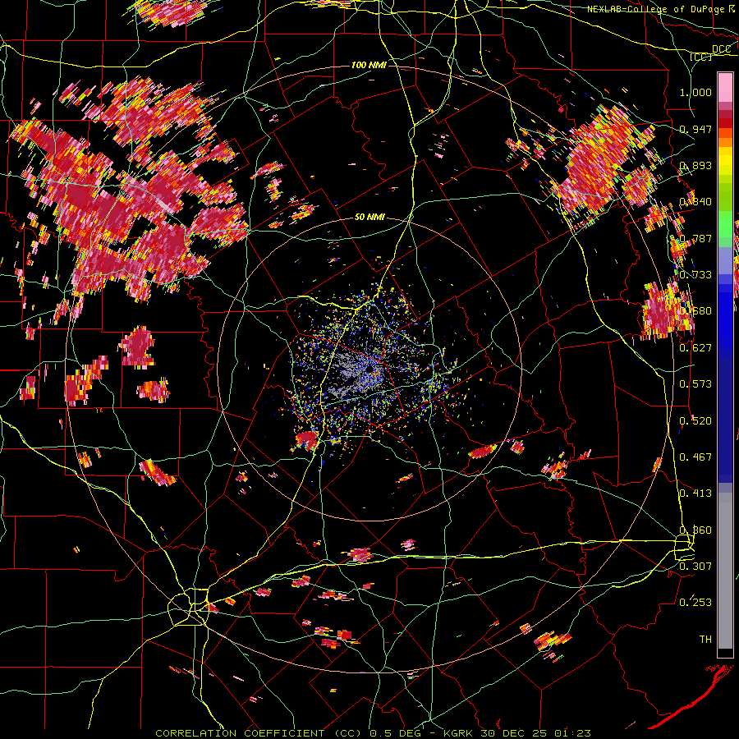Click the 0.307 value on the scale
This screenshot has height=739, width=739.
click(x=695, y=567)
